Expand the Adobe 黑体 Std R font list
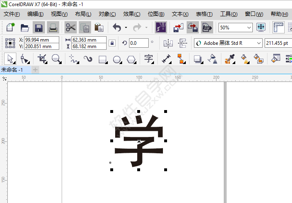The image size is (292, 203). tap(259, 43)
